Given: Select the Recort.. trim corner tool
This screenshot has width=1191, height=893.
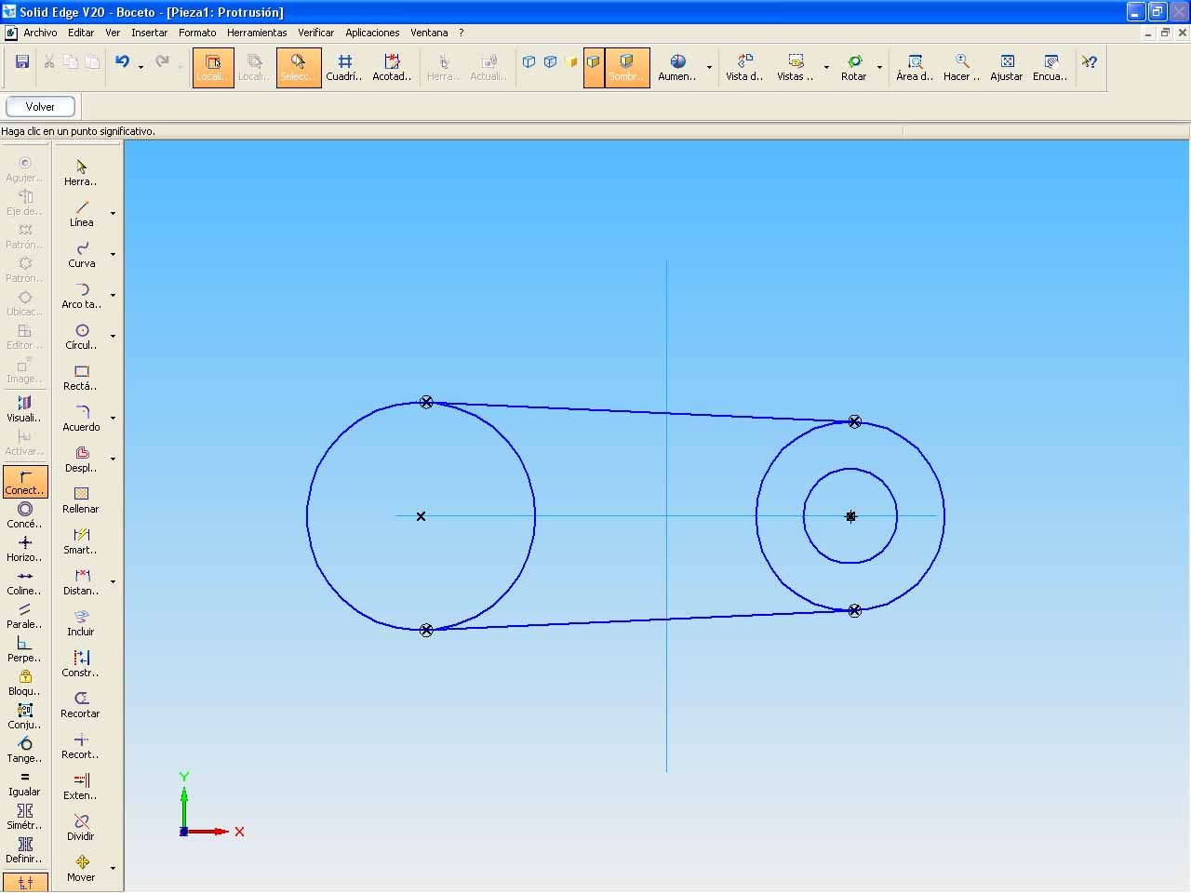Looking at the screenshot, I should (x=81, y=746).
